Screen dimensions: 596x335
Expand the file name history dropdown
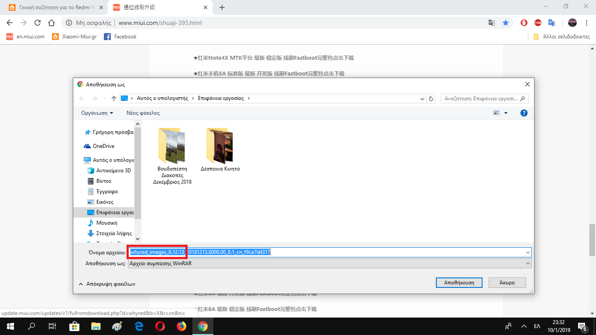point(528,252)
